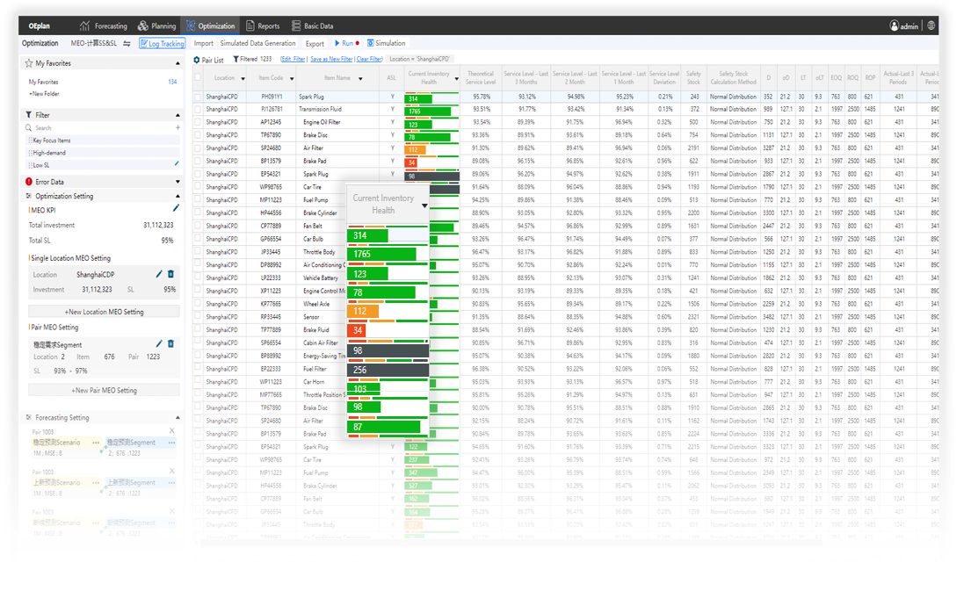
Task: Tick the checkbox for row EP54321 Spark Plug
Action: click(198, 174)
